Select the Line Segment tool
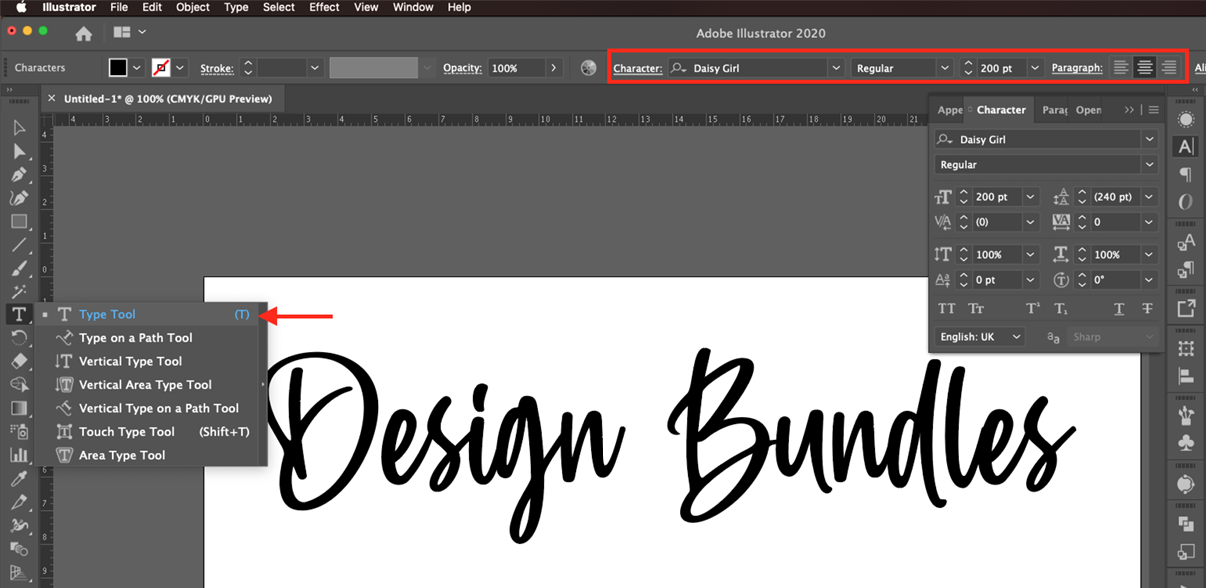This screenshot has width=1206, height=588. (x=19, y=245)
